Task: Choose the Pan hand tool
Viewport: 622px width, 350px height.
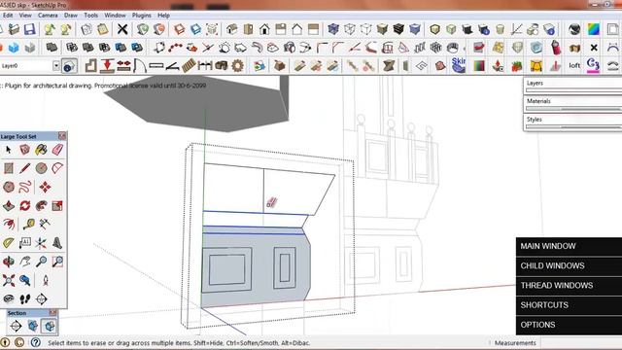Action: pos(24,262)
